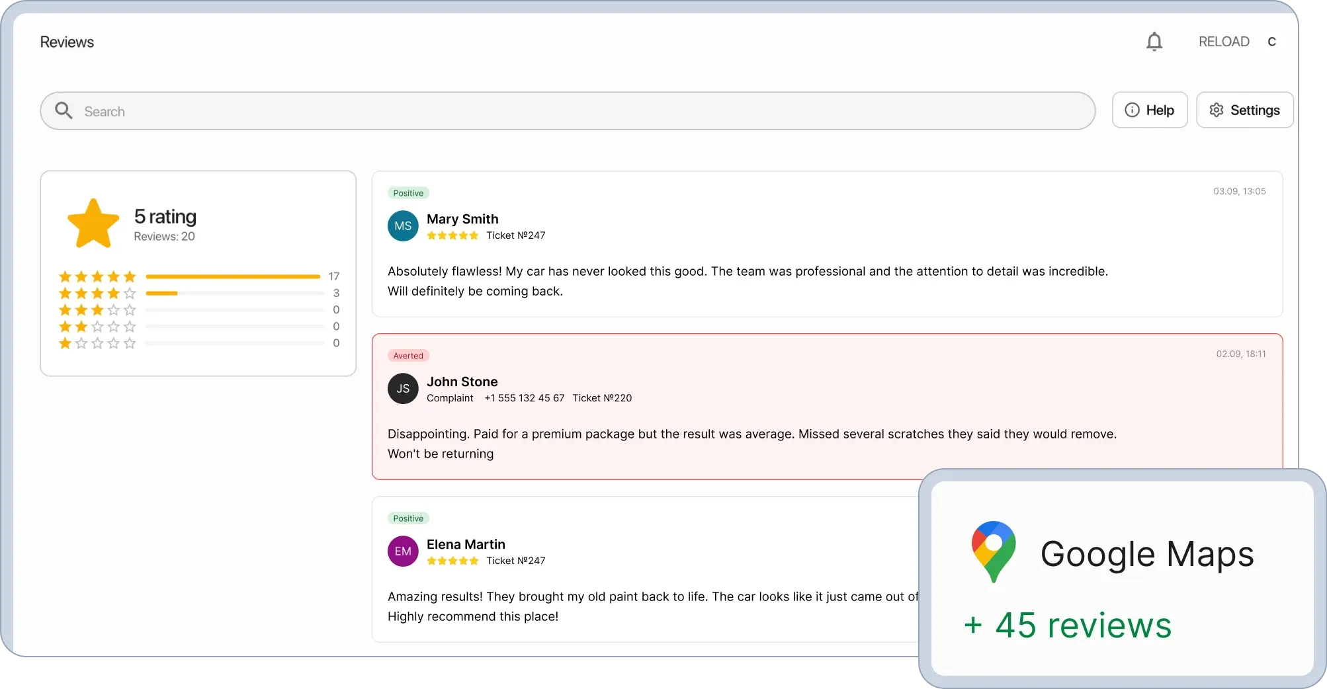Click the five-star distribution bar showing 17
The image size is (1327, 689).
(232, 276)
